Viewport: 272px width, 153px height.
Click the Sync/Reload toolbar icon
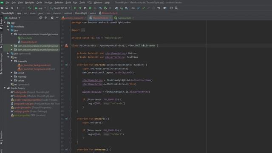(x=12, y=8)
